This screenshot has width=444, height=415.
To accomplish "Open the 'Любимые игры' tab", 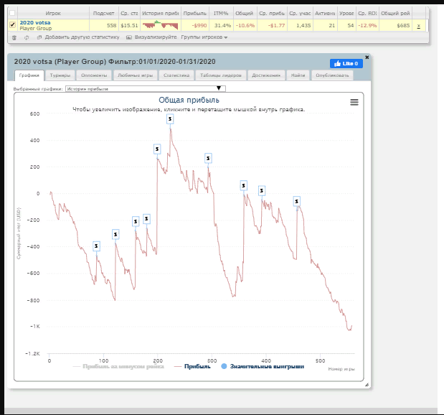I will [x=135, y=75].
